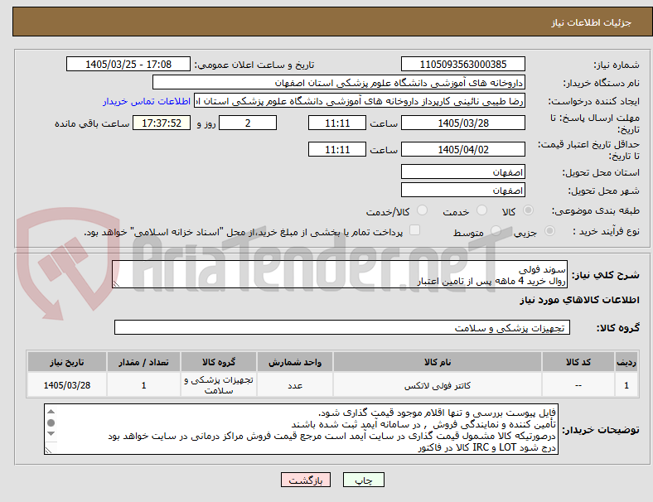Viewport: 653px width, 502px height.
Task: Click the ردیف column header
Action: point(626,362)
